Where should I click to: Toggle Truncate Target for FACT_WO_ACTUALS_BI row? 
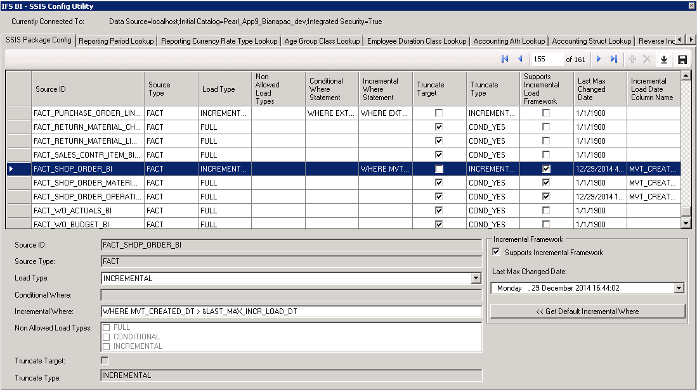click(439, 211)
